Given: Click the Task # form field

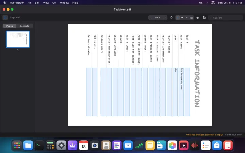Looking at the screenshot, I should coord(187,92).
